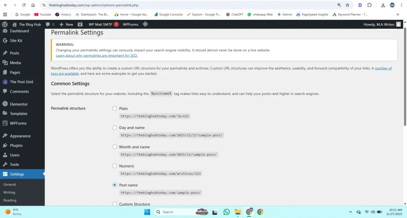Viewport: 407px width, 218px height.
Task: Click the taskbar Search box
Action: pos(182,212)
